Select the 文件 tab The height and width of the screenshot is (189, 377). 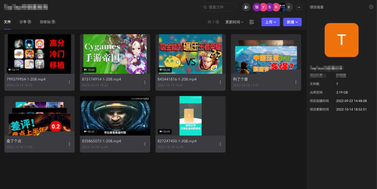(x=7, y=22)
